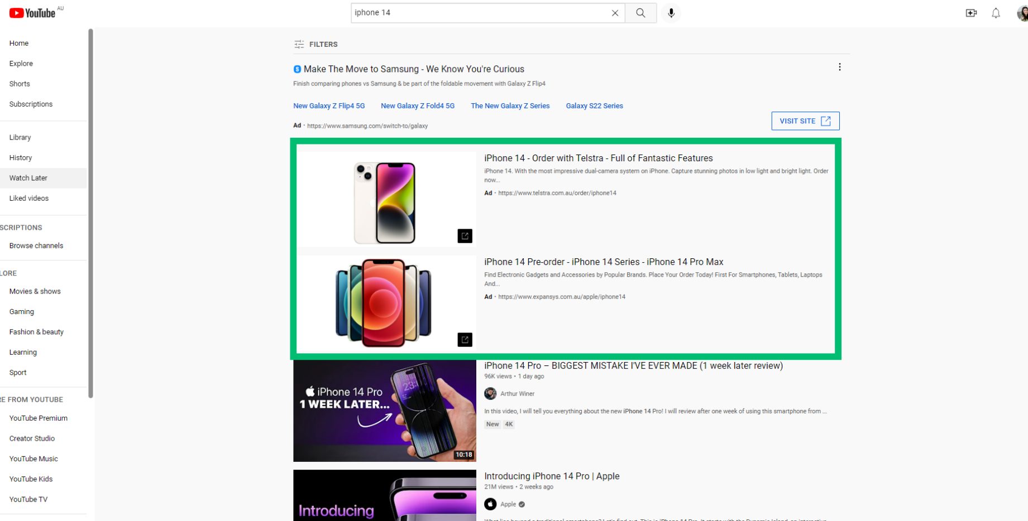Select the 4K badge on the review video
This screenshot has width=1028, height=521.
click(x=509, y=424)
